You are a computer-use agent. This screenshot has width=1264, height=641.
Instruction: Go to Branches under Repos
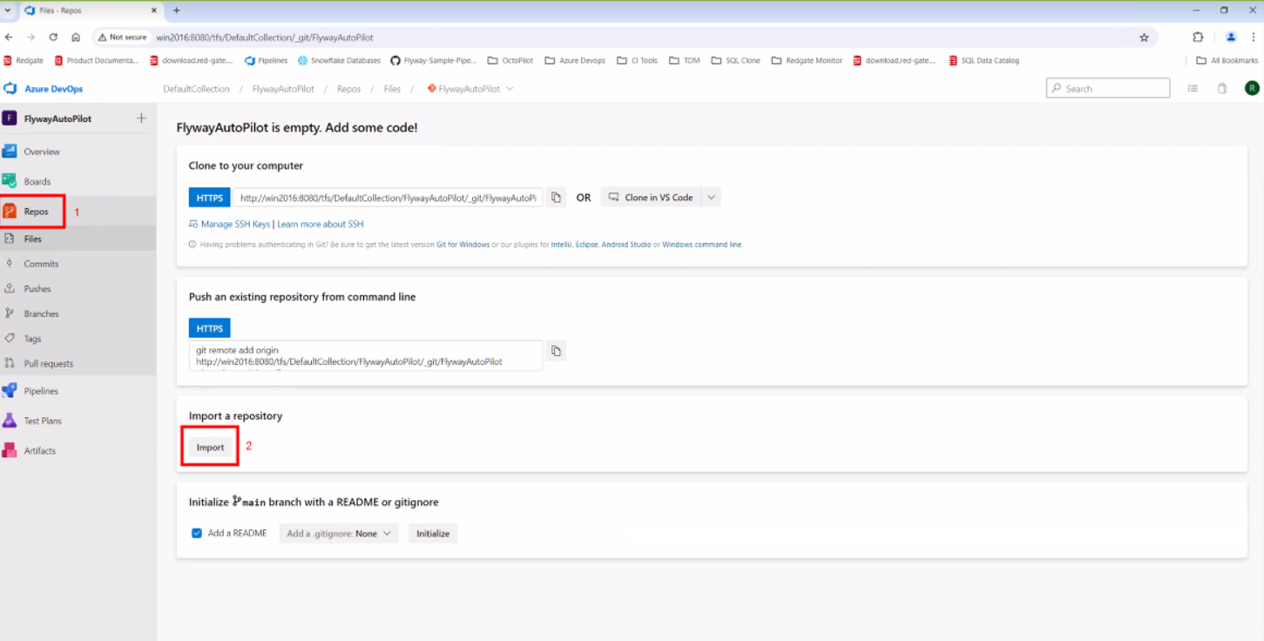pyautogui.click(x=41, y=314)
